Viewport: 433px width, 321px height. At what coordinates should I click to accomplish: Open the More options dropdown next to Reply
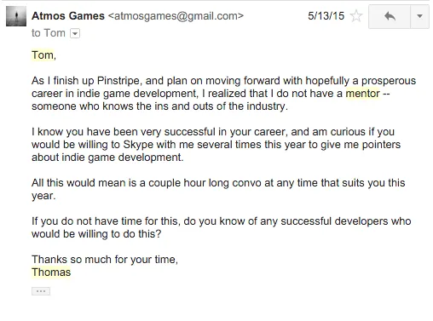419,16
